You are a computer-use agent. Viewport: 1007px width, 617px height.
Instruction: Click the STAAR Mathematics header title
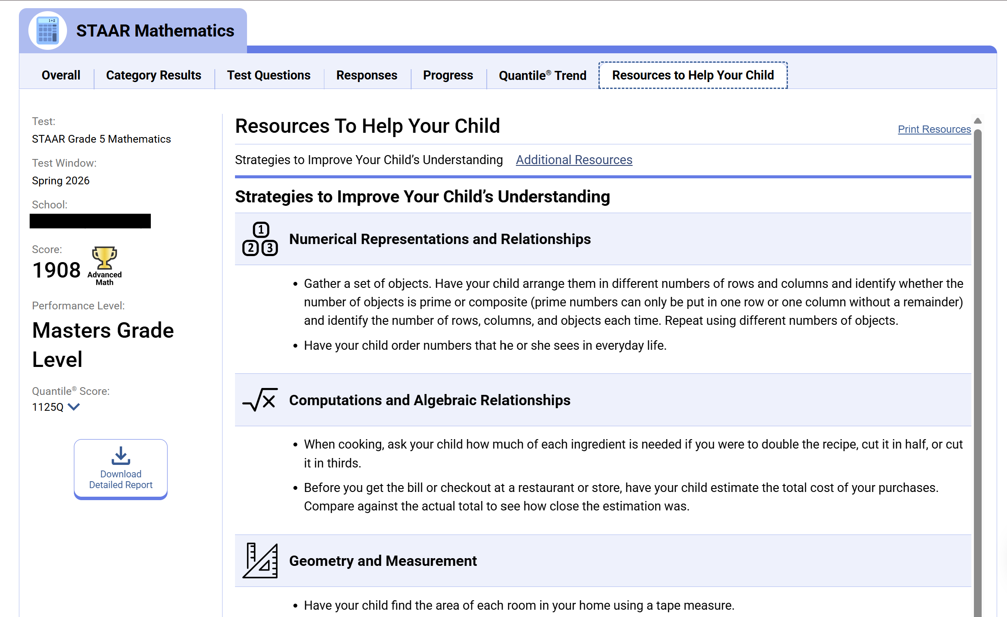coord(155,31)
